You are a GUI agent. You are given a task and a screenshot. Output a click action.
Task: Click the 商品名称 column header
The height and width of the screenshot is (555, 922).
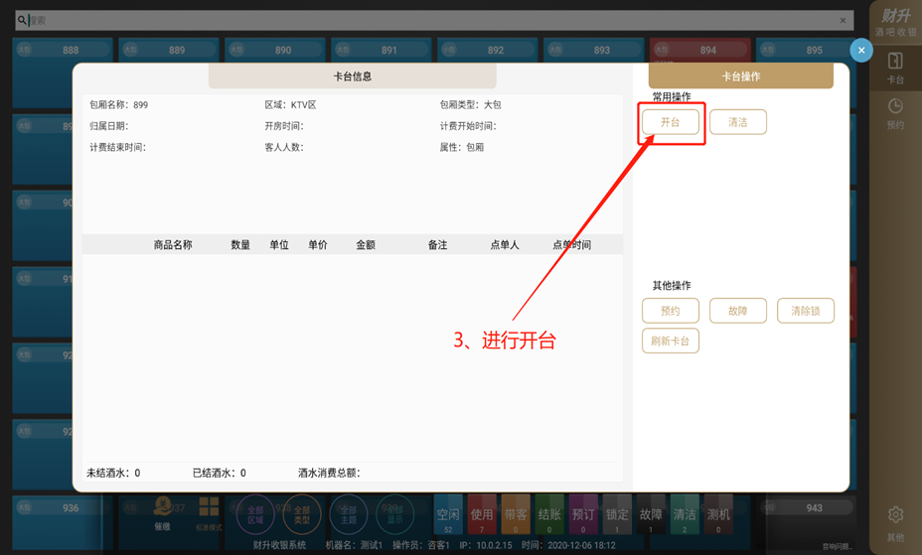click(173, 245)
